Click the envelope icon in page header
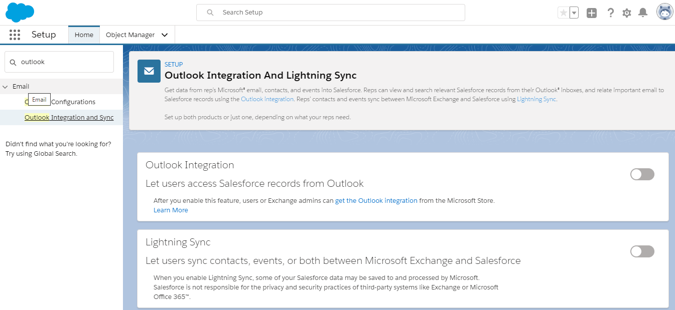Screen dimensions: 675x310 [x=149, y=71]
